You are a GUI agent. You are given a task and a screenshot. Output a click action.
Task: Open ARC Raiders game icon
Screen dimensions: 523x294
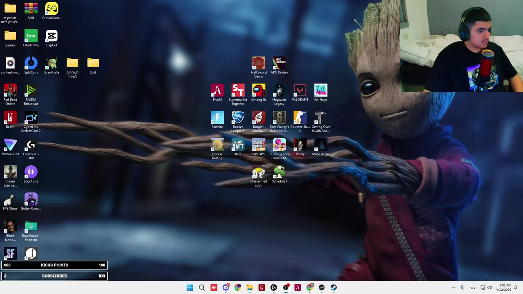pyautogui.click(x=279, y=66)
